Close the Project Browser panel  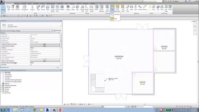[x=61, y=70]
